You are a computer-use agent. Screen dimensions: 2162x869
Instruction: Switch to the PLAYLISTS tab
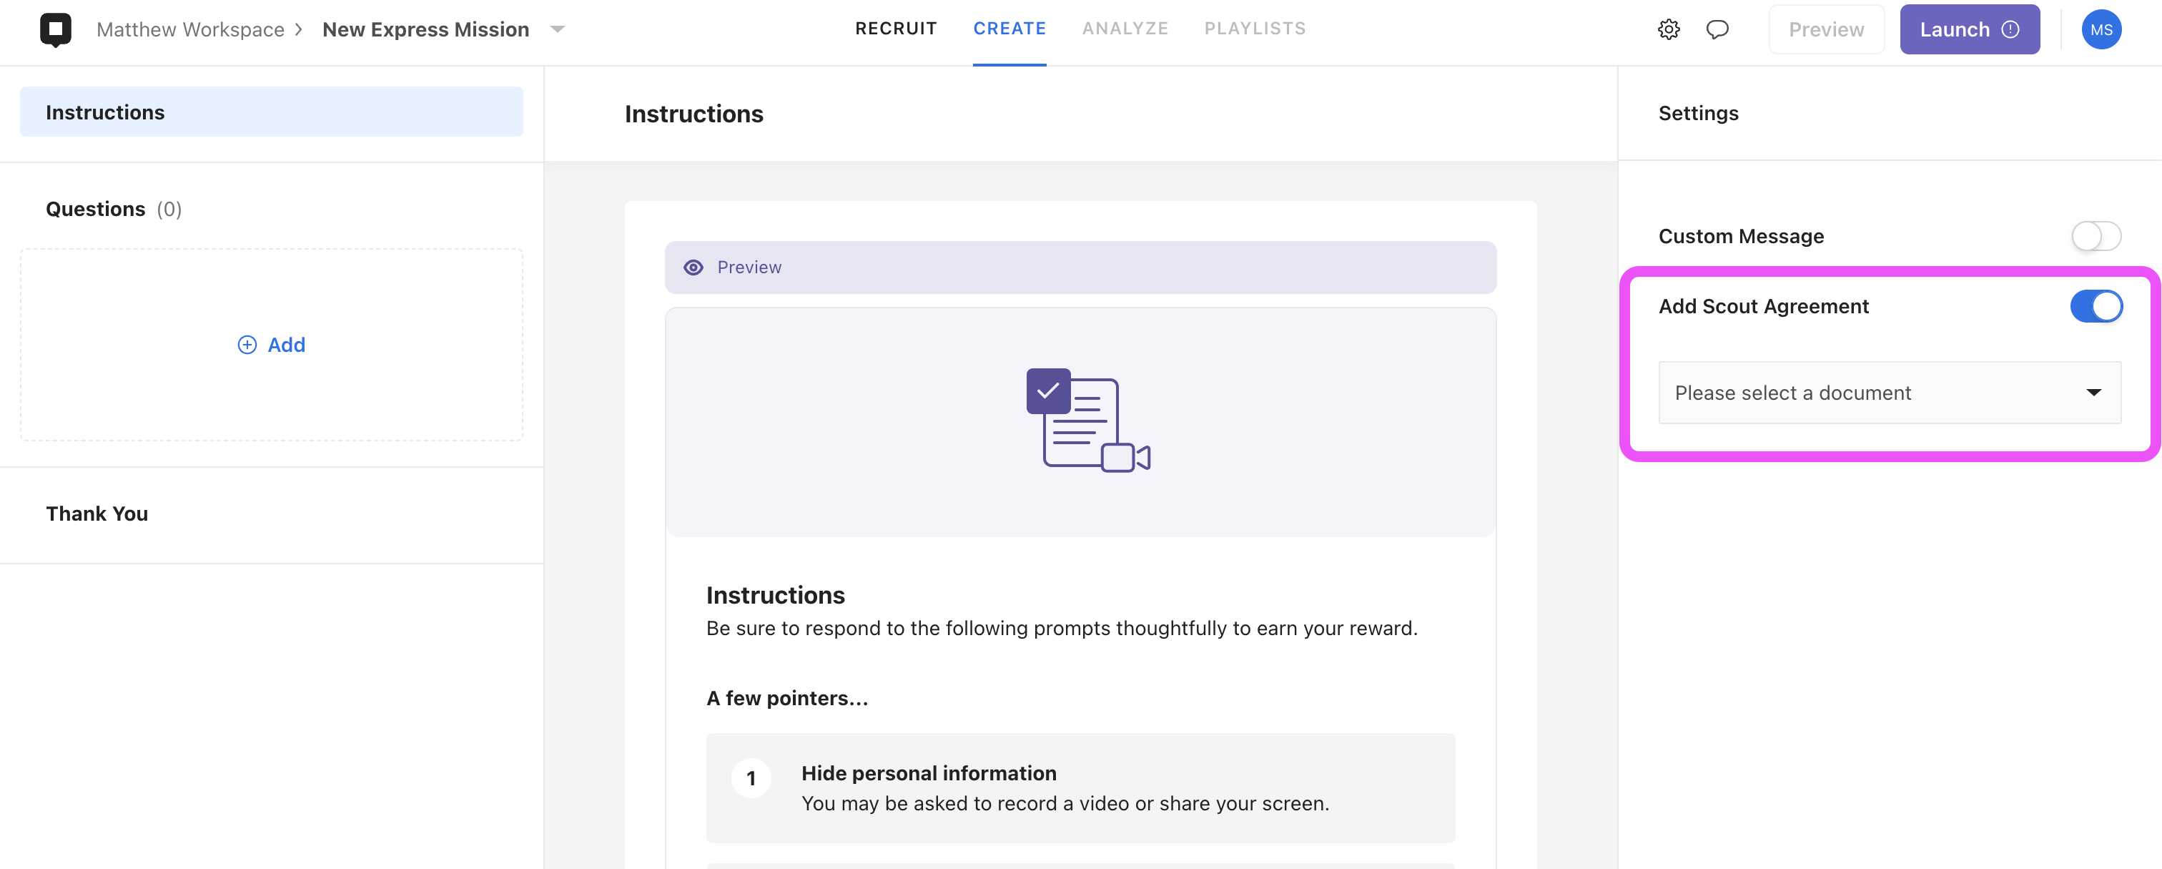1255,29
